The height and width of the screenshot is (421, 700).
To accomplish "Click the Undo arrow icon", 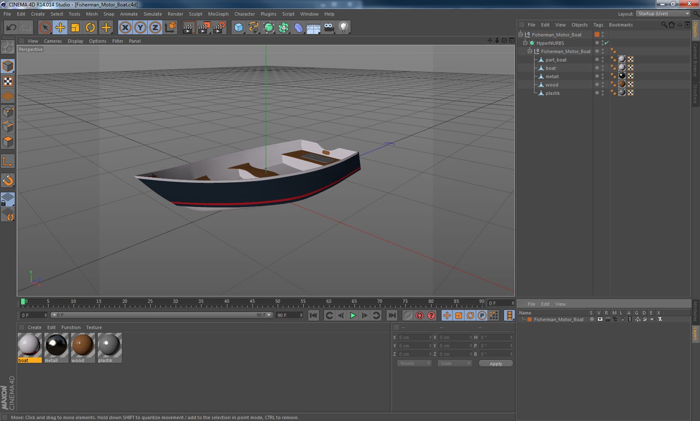I will tap(11, 28).
